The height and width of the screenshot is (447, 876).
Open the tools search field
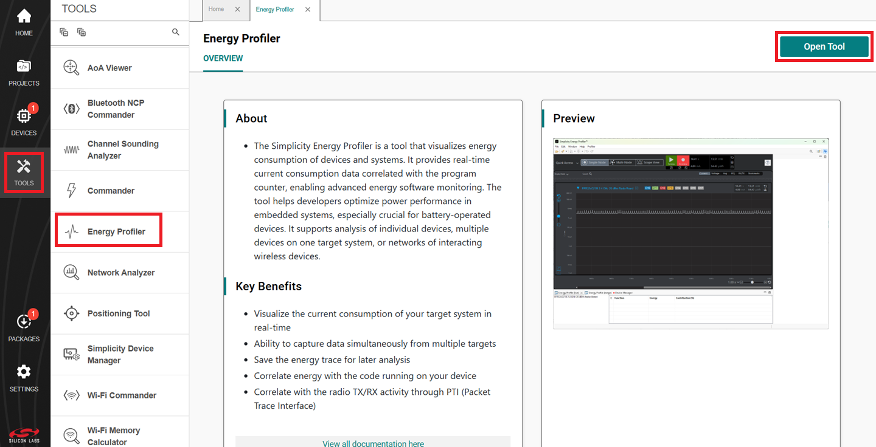pyautogui.click(x=175, y=32)
